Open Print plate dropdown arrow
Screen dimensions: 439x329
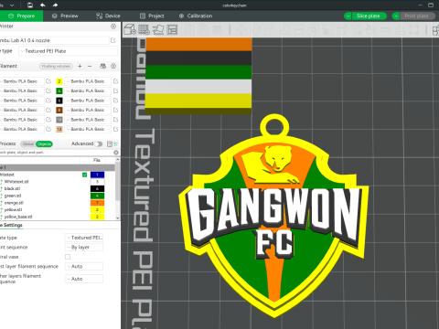pyautogui.click(x=396, y=16)
